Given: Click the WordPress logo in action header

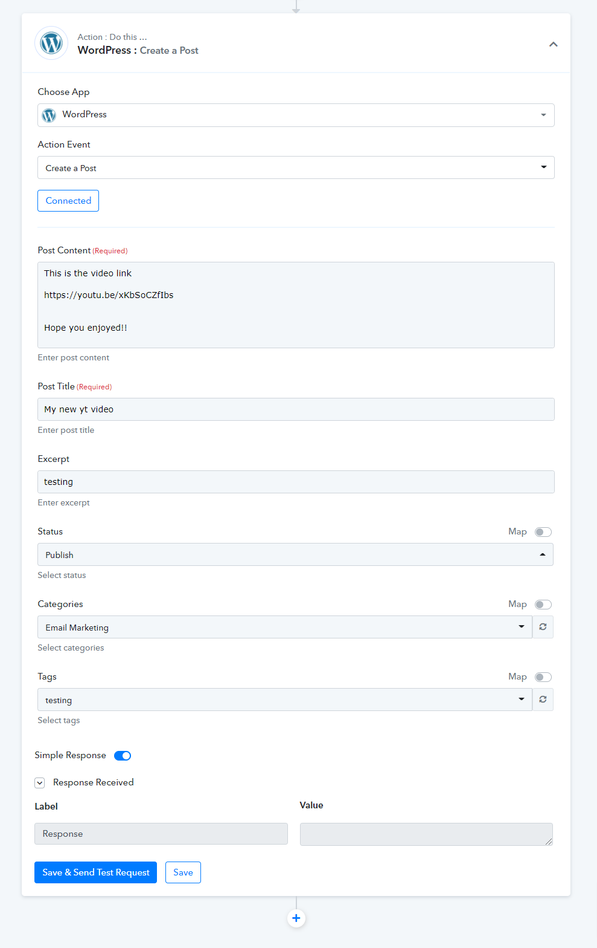Looking at the screenshot, I should pos(51,44).
